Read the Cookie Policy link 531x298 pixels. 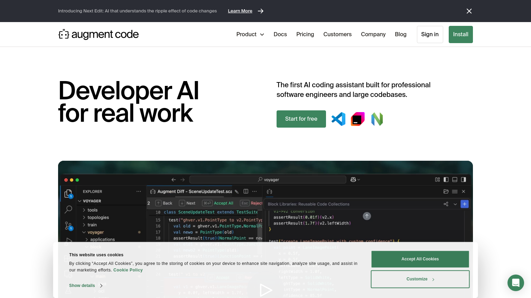click(x=128, y=270)
